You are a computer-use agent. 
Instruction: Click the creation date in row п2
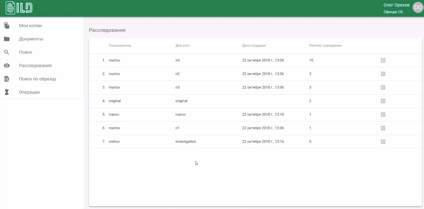pyautogui.click(x=263, y=74)
